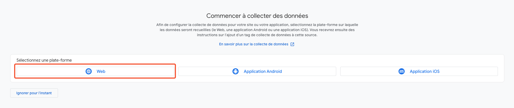The image size is (514, 108).
Task: Click the "Commencer à collecter des données" heading
Action: pyautogui.click(x=257, y=16)
